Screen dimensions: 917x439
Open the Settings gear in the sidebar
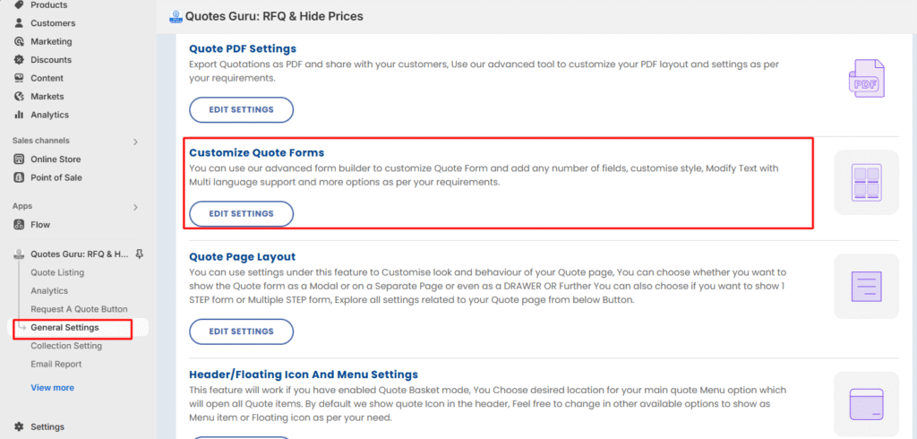pyautogui.click(x=20, y=427)
